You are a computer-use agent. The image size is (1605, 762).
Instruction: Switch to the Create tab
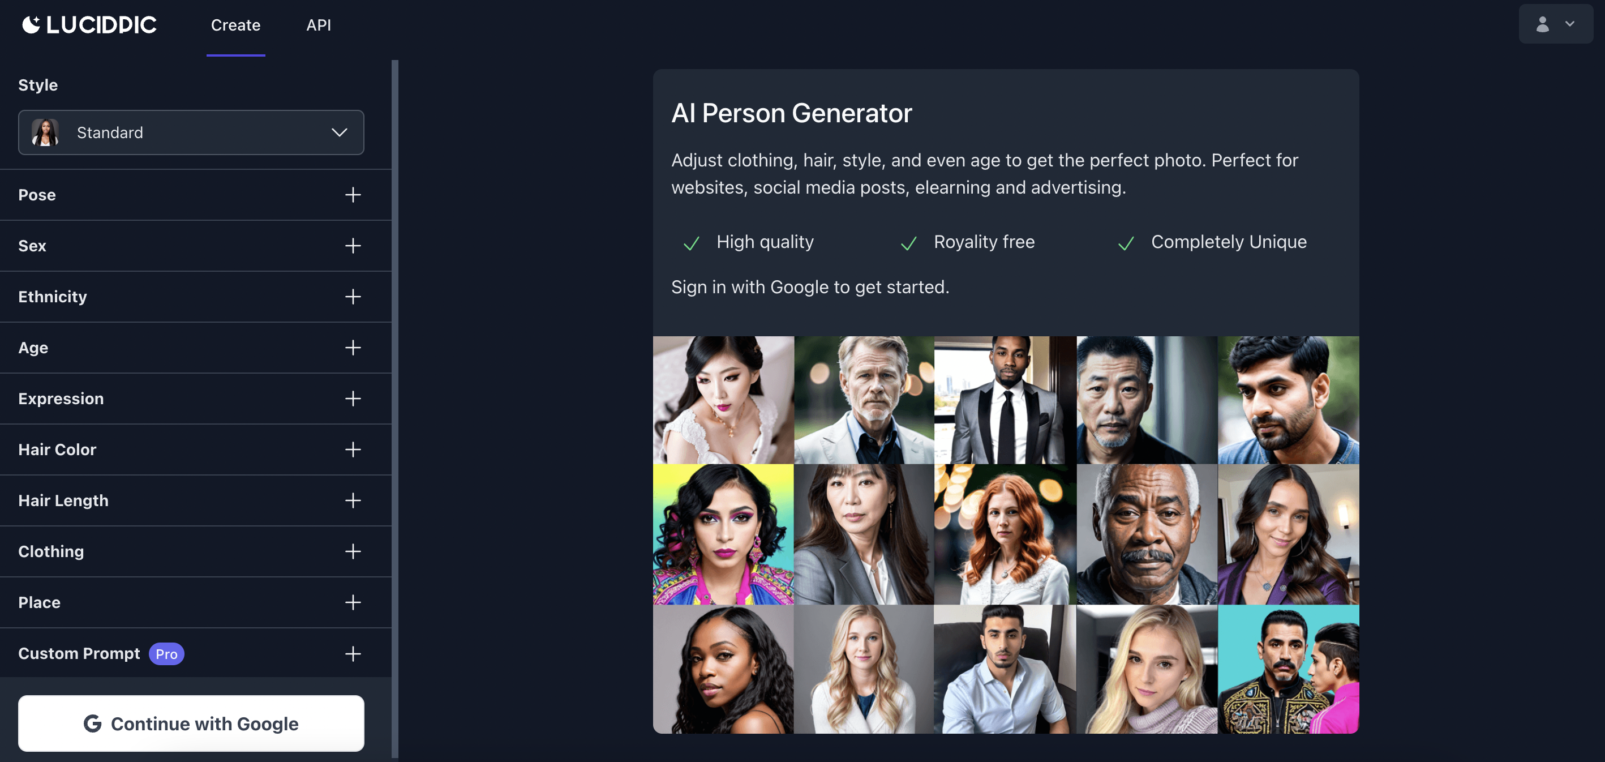point(235,25)
